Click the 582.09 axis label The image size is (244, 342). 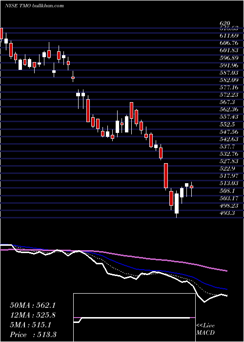pos(228,80)
